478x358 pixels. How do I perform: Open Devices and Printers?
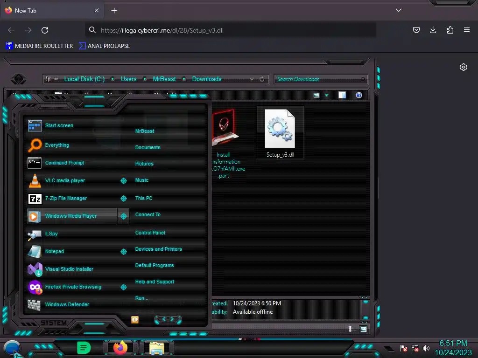[158, 249]
